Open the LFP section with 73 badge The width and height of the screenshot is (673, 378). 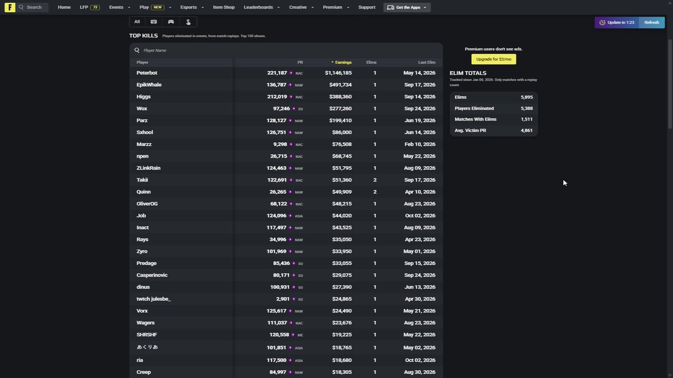(x=90, y=7)
